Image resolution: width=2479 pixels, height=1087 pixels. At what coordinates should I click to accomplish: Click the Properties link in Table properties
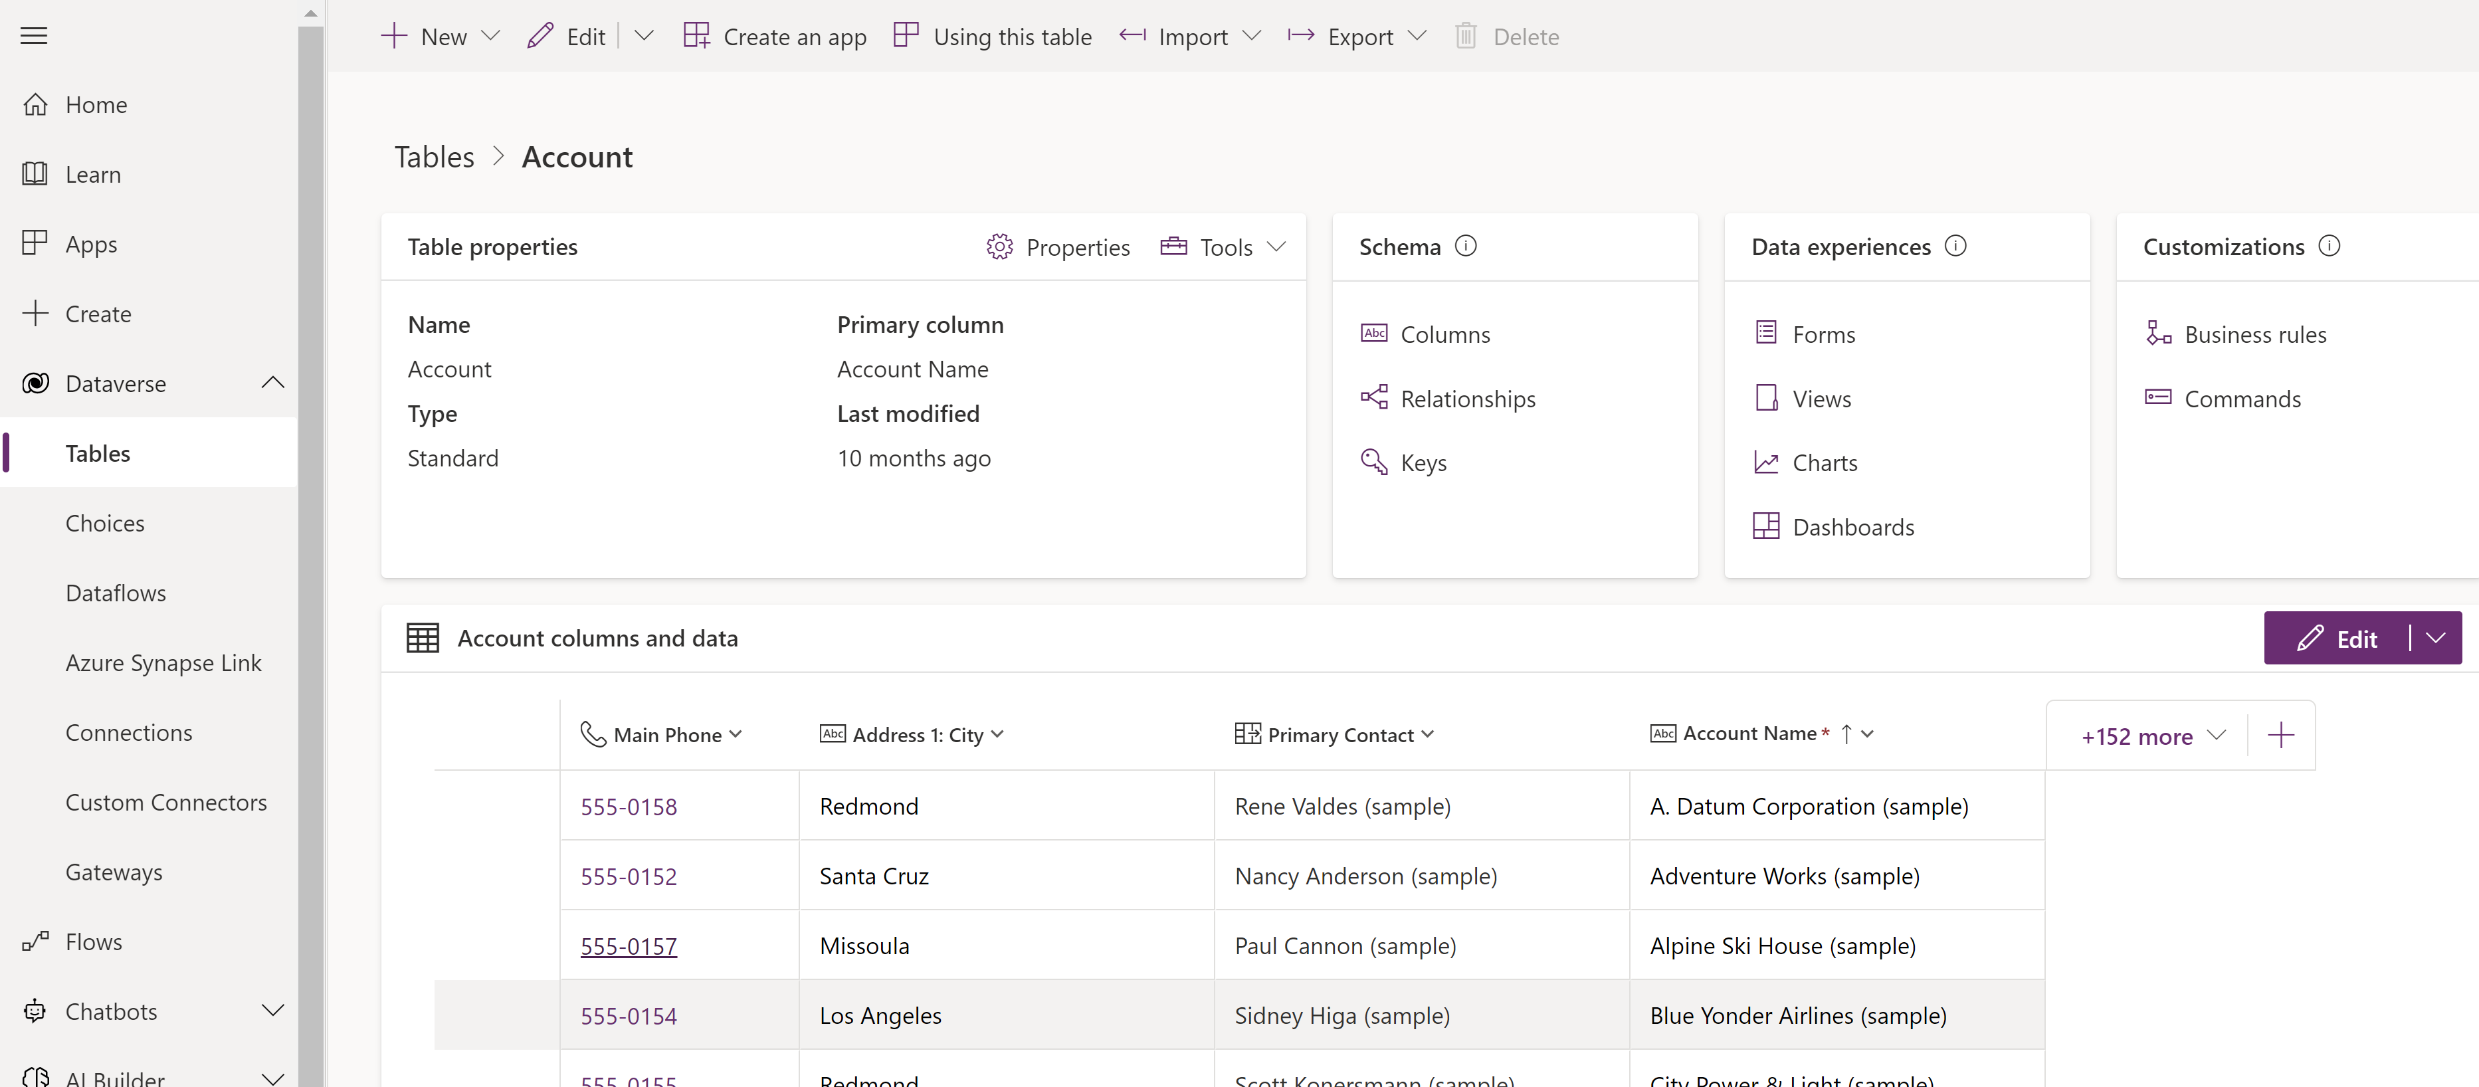pyautogui.click(x=1058, y=247)
